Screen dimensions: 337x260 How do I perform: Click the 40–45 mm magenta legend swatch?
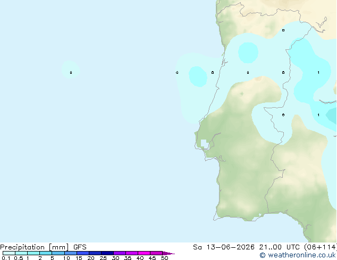[144, 253]
